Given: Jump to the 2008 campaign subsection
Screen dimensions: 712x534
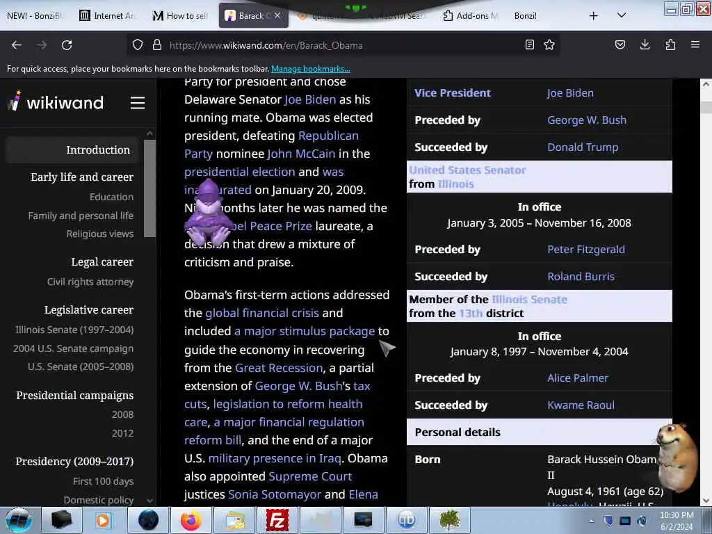Looking at the screenshot, I should [122, 414].
